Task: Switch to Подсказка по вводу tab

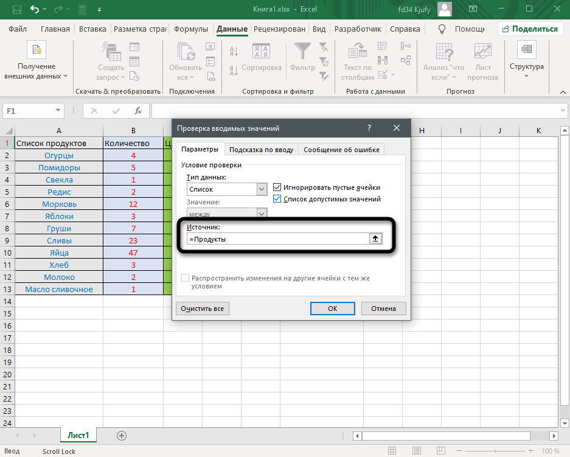Action: pyautogui.click(x=261, y=150)
